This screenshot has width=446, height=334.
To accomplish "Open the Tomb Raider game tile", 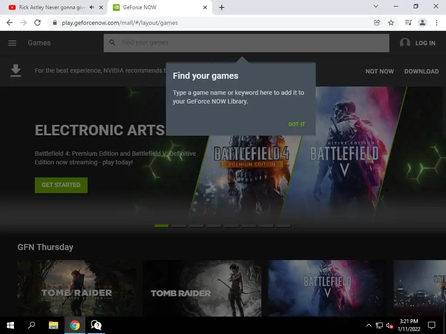I will [x=202, y=288].
